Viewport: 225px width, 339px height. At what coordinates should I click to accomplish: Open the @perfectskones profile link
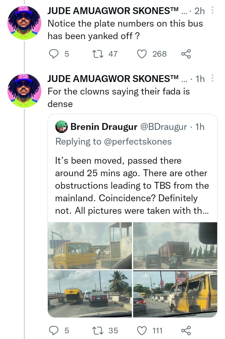click(x=137, y=141)
